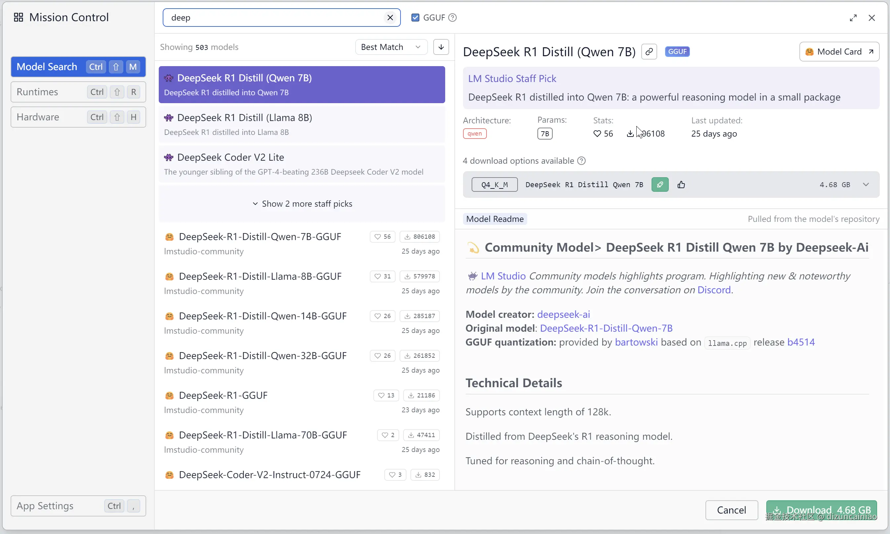Click into the model search input
This screenshot has width=890, height=534.
pyautogui.click(x=274, y=18)
